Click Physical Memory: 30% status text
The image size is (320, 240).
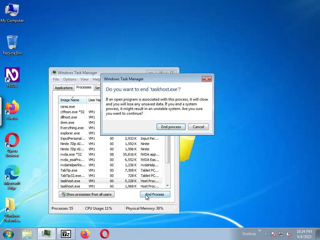click(144, 208)
